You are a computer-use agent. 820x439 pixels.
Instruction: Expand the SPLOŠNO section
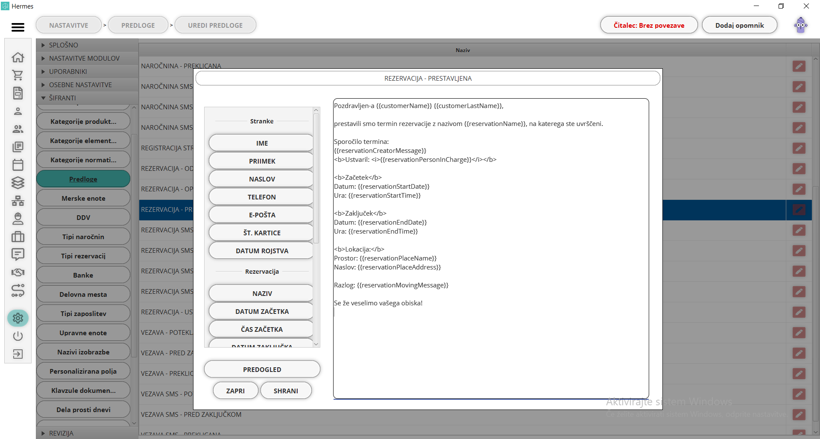[x=87, y=45]
